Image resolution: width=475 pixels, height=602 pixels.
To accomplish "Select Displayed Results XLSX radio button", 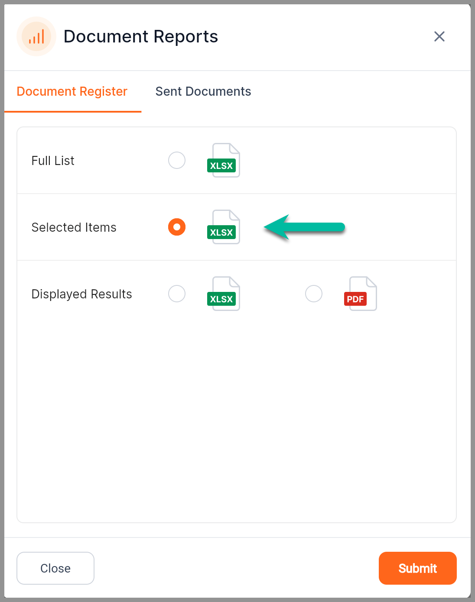I will click(x=177, y=294).
